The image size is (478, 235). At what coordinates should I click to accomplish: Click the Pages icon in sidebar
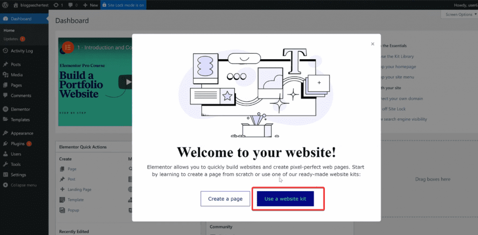(5, 85)
